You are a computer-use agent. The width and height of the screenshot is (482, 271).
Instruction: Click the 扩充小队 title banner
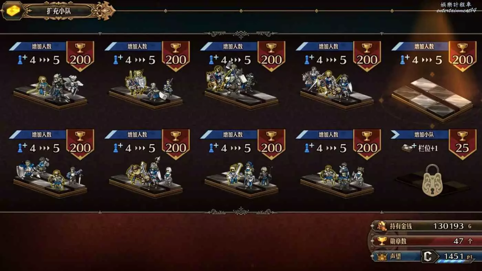59,10
